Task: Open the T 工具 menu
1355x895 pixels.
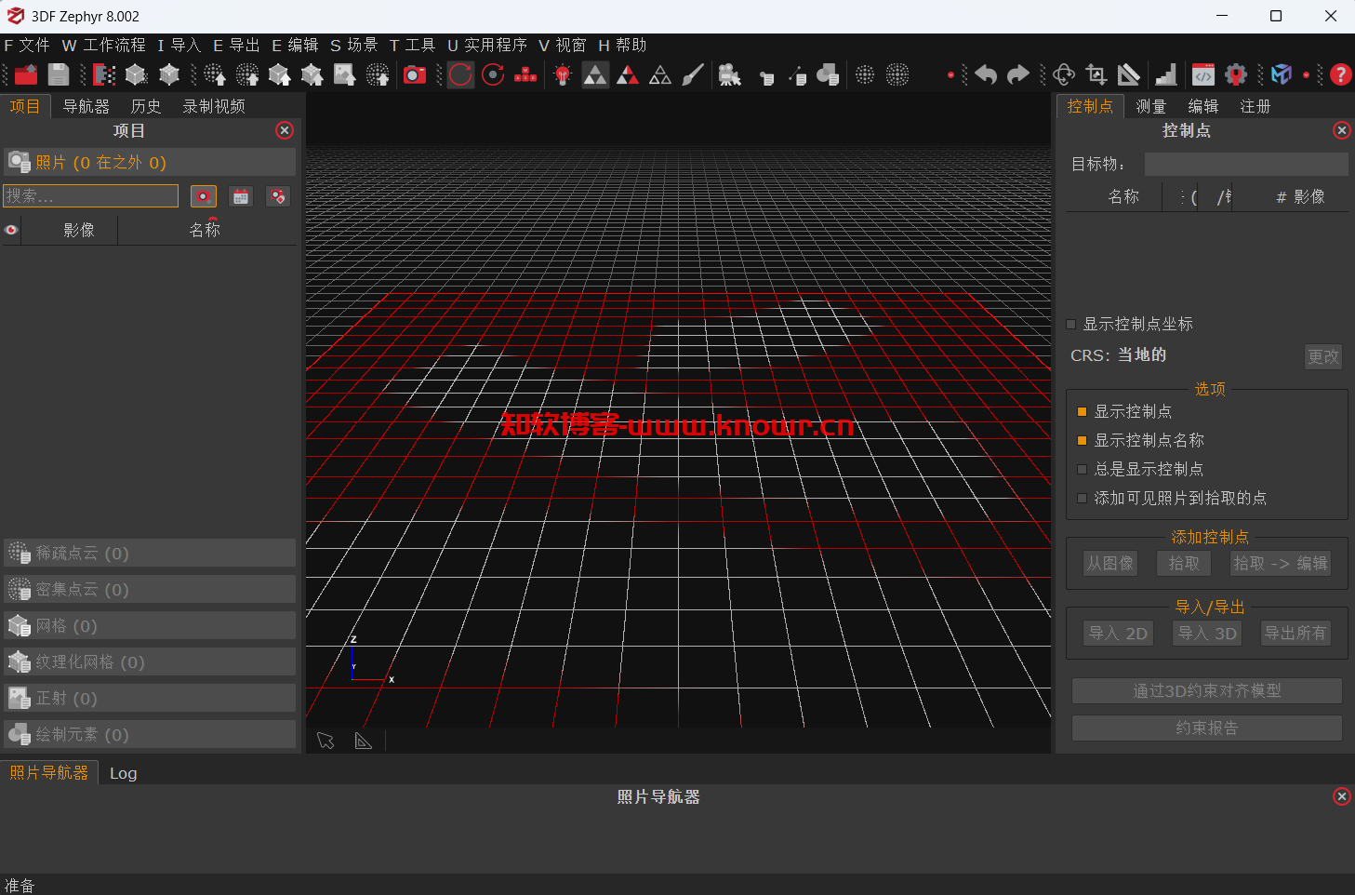Action: (412, 45)
